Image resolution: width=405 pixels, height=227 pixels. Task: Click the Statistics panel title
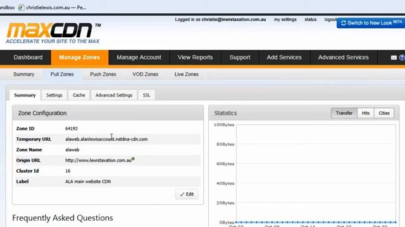coord(225,113)
